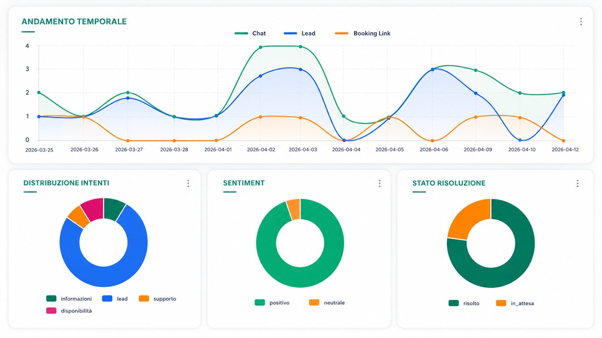
Task: Click the orange supporto donut segment
Action: coord(79,216)
